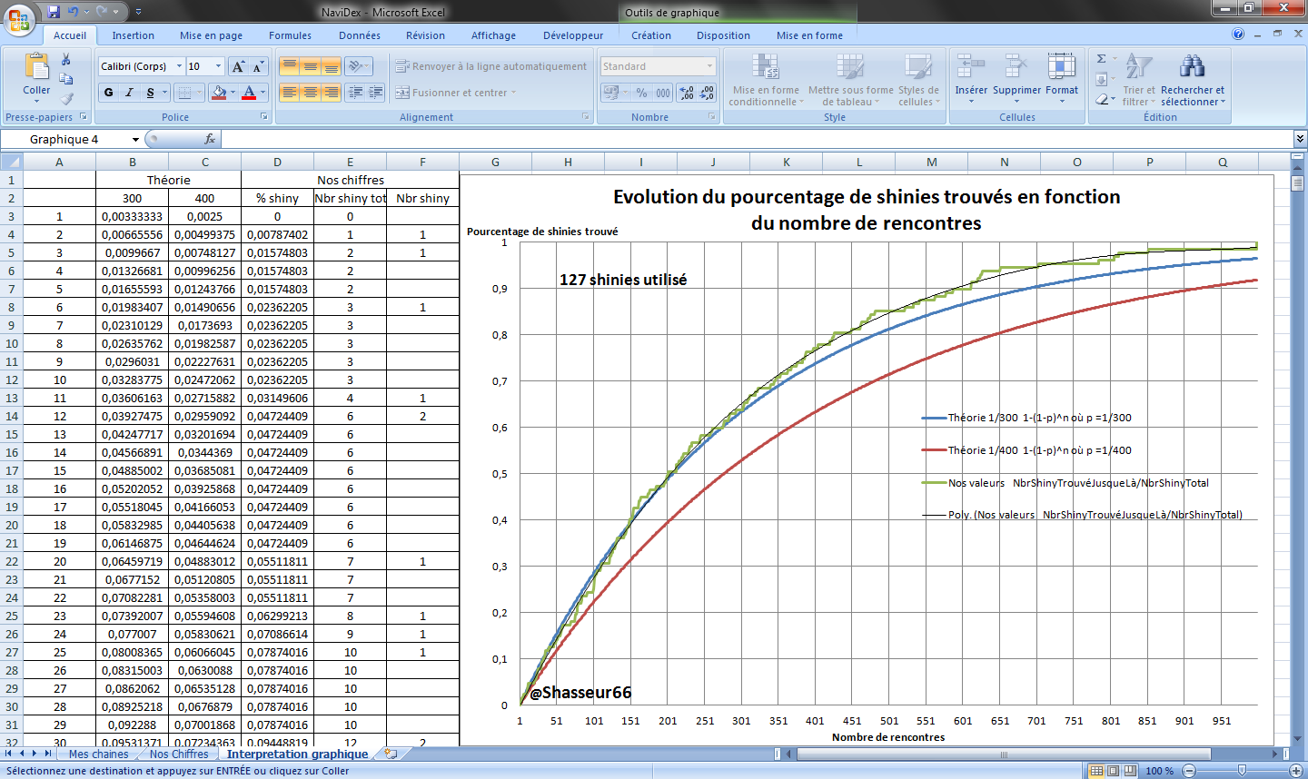
Task: Apply thousands separator 000 format
Action: point(663,93)
